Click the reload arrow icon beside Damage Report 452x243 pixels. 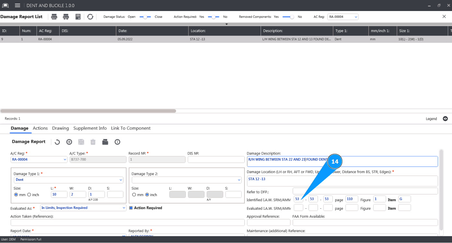click(x=57, y=142)
